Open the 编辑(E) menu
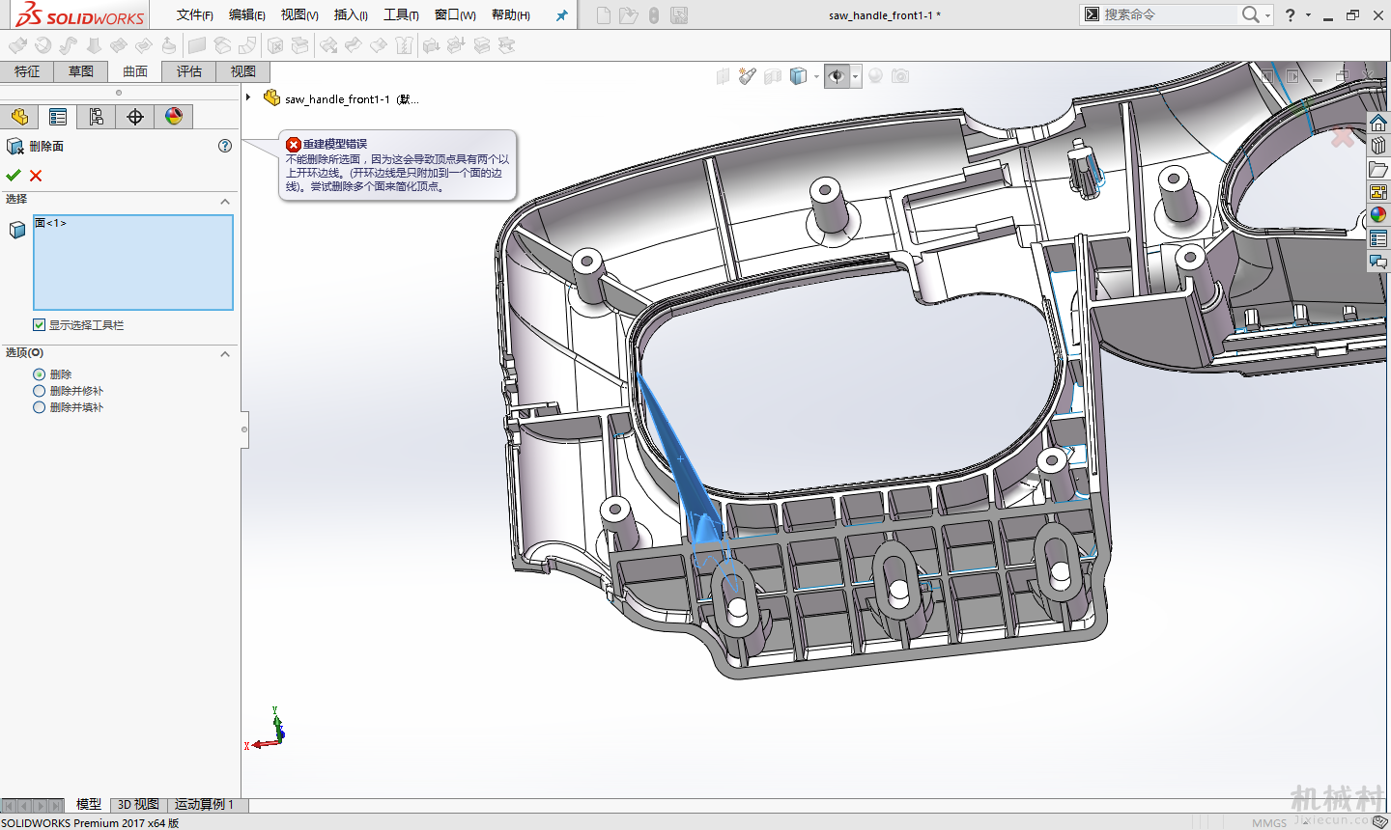This screenshot has height=830, width=1391. (x=247, y=14)
